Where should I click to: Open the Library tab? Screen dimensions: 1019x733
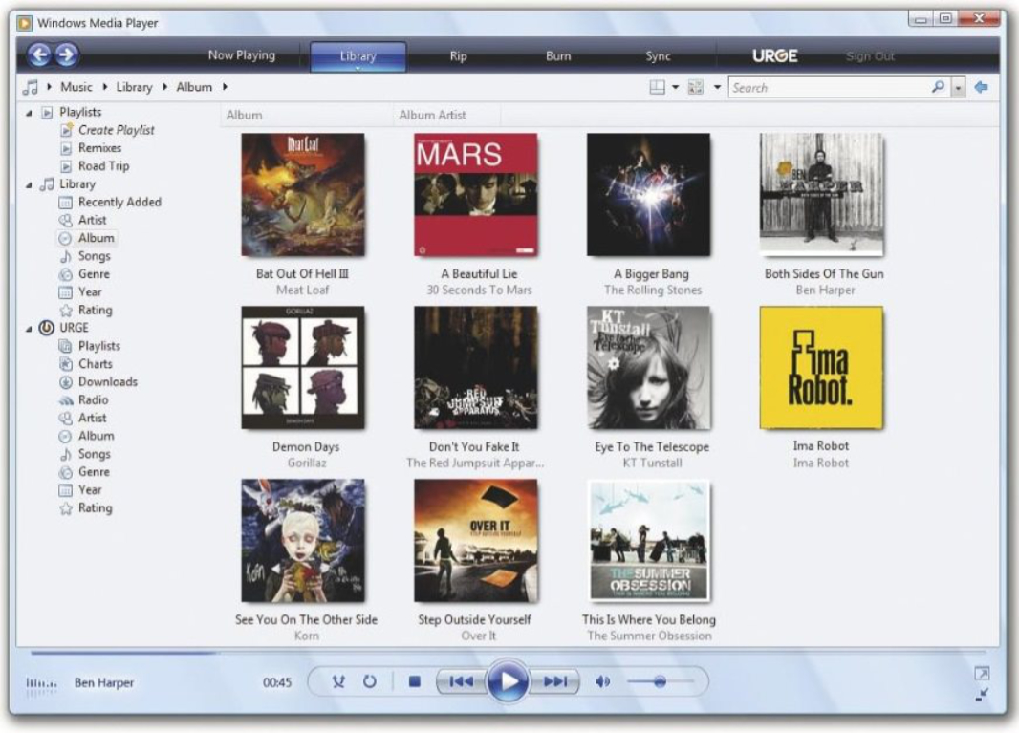358,55
